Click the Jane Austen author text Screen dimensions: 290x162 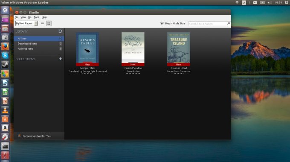coord(133,71)
